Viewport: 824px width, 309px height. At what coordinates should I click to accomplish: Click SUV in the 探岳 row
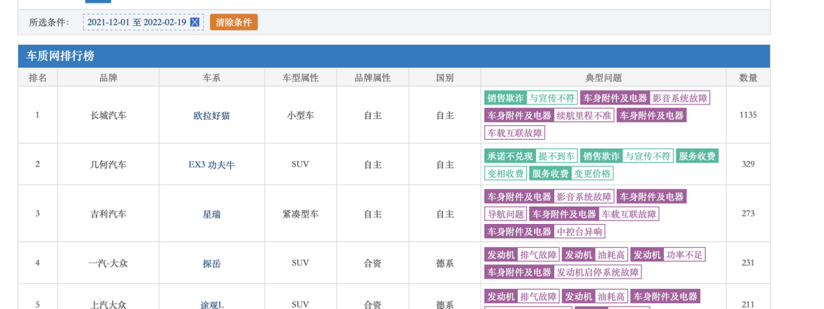300,263
